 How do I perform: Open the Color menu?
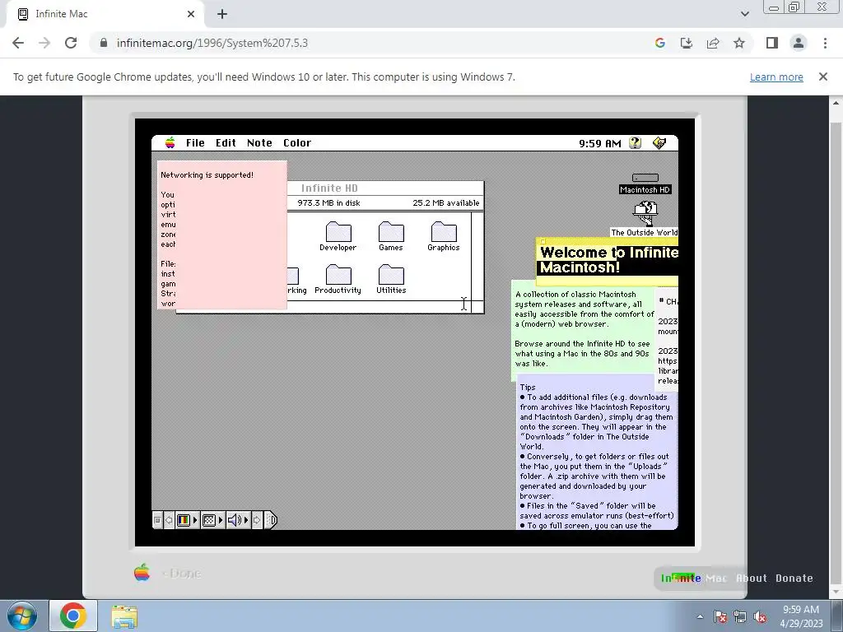[296, 143]
